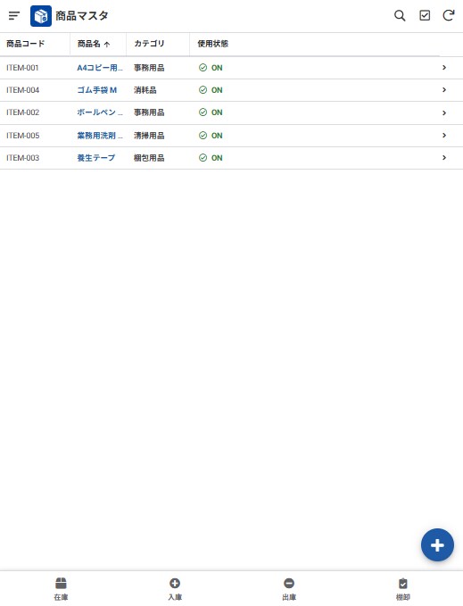Select the ITEM-005 code cell
This screenshot has height=606, width=463.
[23, 136]
